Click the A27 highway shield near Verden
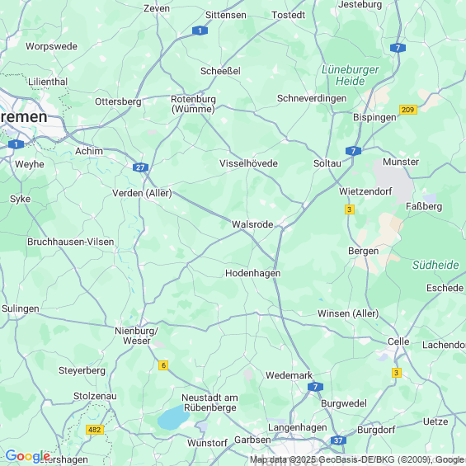 pos(140,167)
